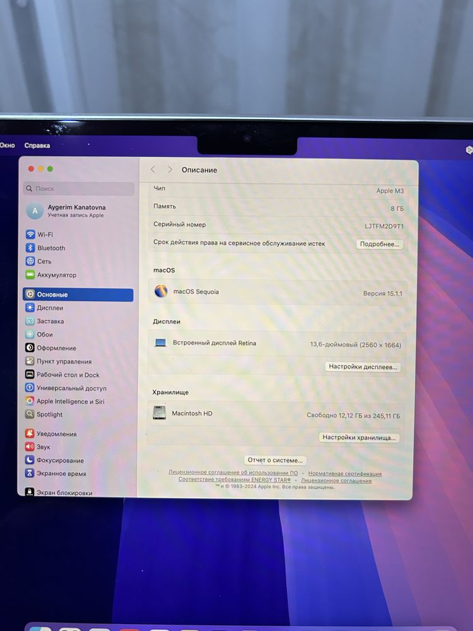Select the Сеть globe icon
The height and width of the screenshot is (631, 473).
(x=30, y=261)
